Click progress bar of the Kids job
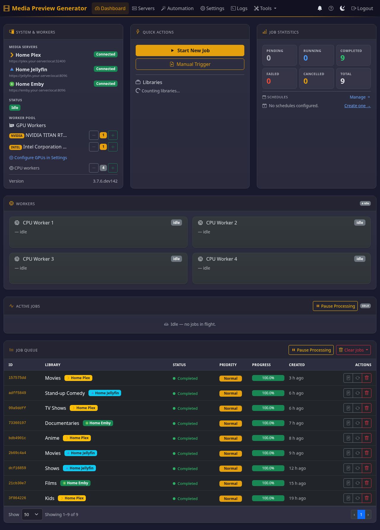 click(268, 498)
